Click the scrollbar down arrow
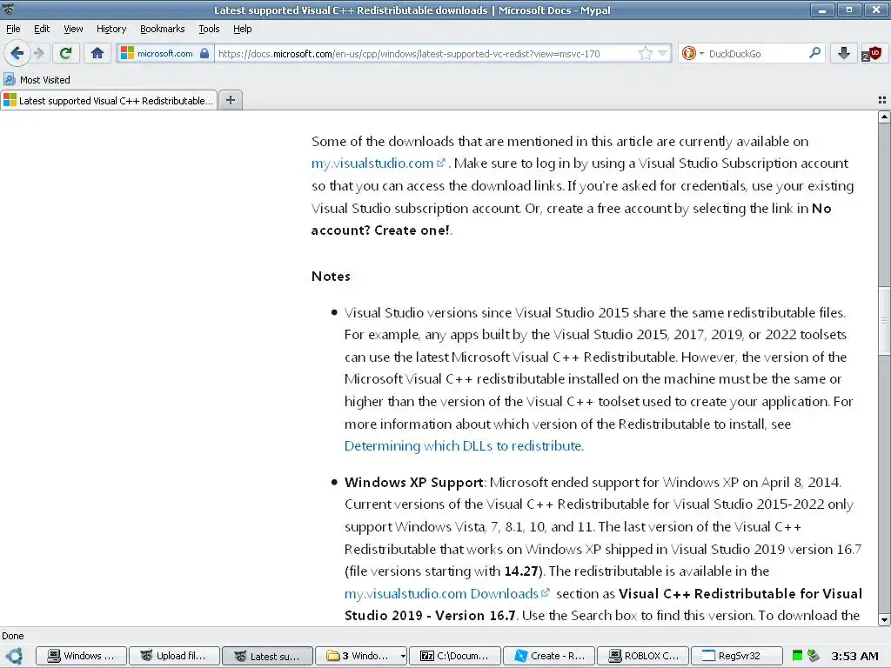Viewport: 891px width, 668px height. click(884, 619)
